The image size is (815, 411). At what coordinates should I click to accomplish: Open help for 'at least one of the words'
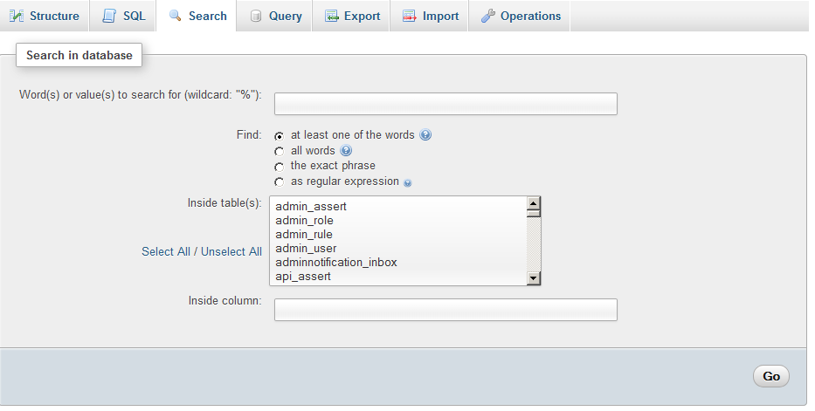[x=425, y=135]
